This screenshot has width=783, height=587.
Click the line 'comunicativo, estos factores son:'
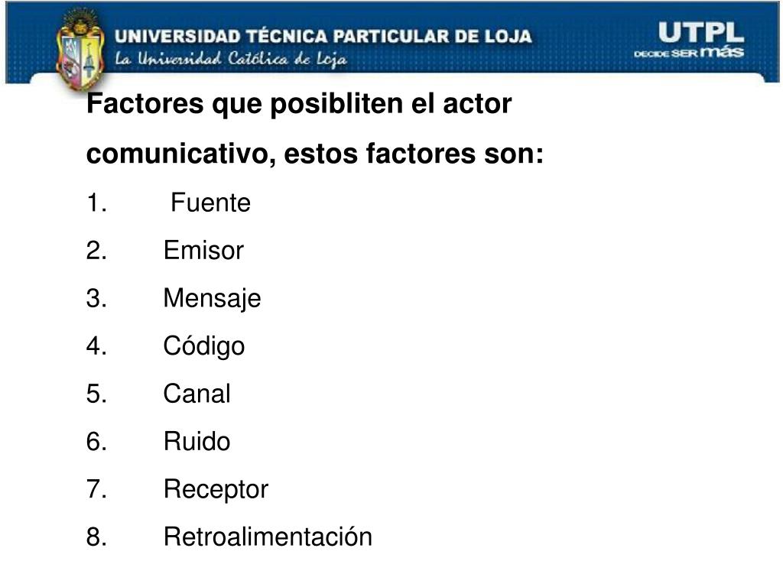point(314,153)
